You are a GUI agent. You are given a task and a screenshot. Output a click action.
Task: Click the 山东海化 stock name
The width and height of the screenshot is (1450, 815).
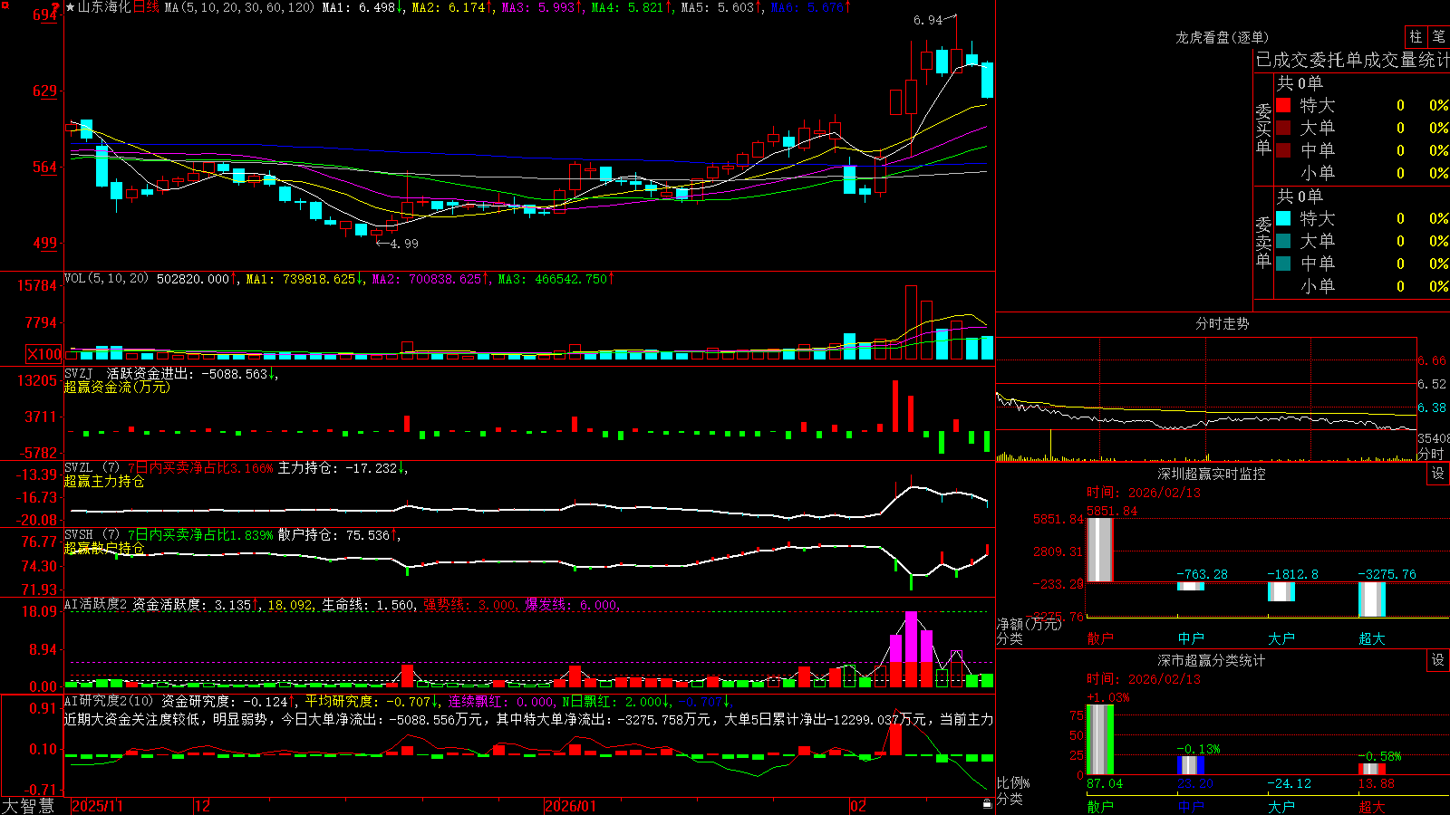coord(104,7)
